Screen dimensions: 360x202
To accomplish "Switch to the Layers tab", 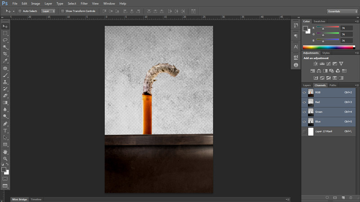I will 307,85.
